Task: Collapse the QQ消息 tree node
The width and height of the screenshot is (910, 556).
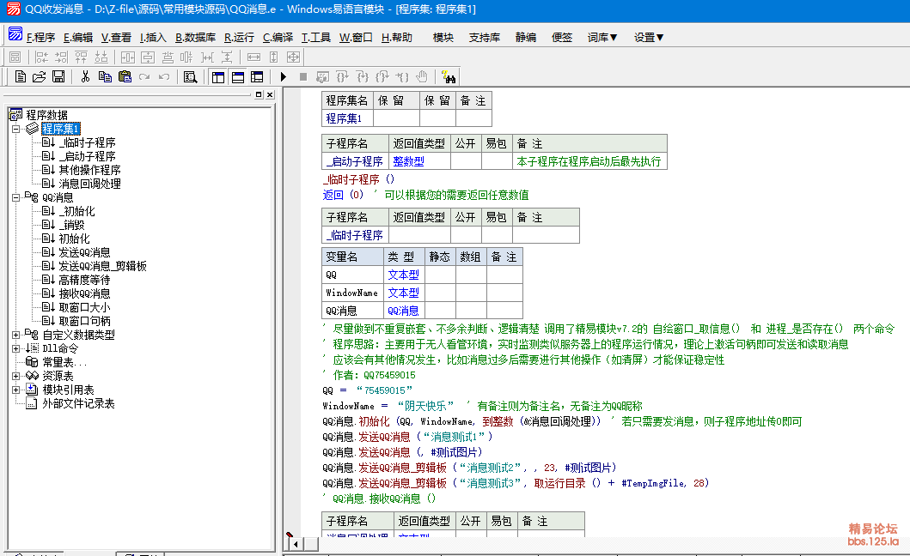Action: point(15,197)
